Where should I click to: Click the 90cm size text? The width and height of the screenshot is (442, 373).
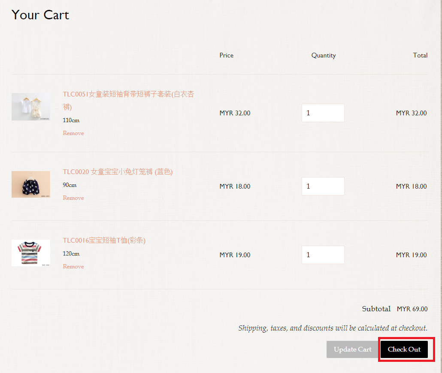pos(70,185)
